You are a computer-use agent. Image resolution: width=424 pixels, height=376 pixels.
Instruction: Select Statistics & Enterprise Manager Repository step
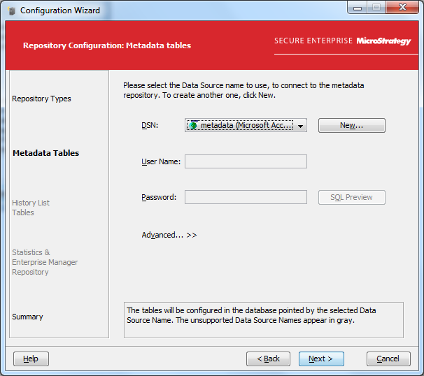tap(45, 262)
